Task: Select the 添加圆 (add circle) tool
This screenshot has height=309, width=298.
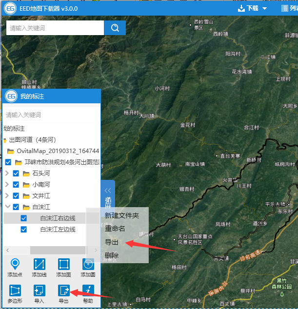Action: pyautogui.click(x=88, y=265)
